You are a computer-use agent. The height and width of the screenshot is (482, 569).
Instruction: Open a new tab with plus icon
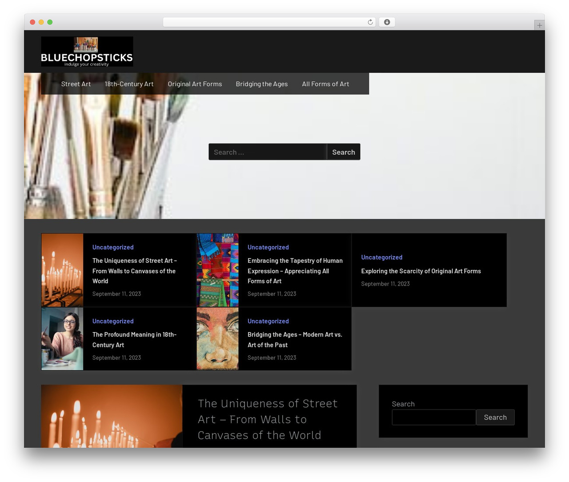pyautogui.click(x=539, y=25)
